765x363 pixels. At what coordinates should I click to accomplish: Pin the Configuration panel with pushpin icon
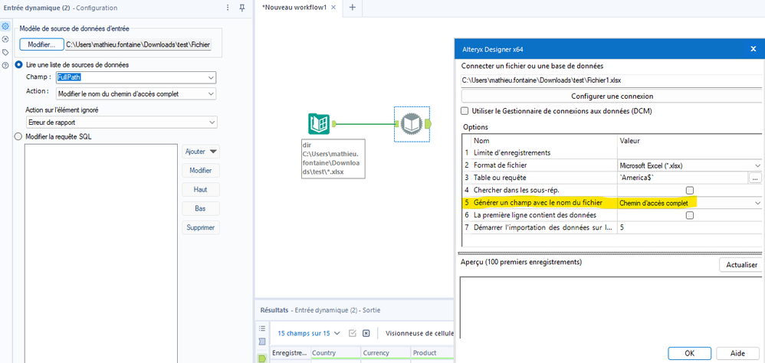click(x=241, y=8)
